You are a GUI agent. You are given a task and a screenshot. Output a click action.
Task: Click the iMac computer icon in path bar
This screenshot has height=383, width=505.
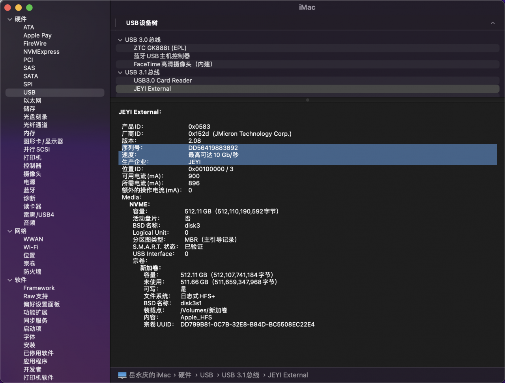pyautogui.click(x=122, y=375)
